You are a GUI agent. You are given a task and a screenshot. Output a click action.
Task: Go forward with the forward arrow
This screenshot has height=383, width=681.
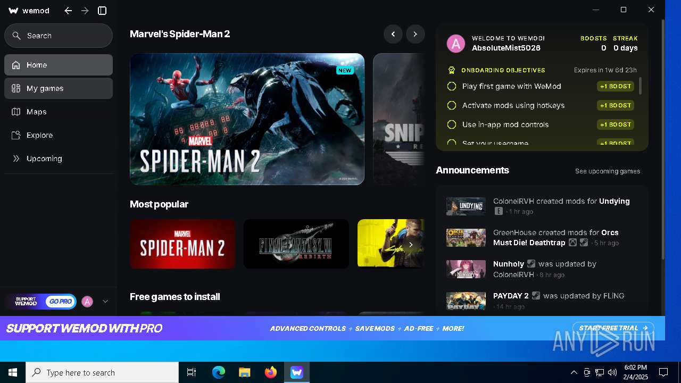tap(85, 11)
